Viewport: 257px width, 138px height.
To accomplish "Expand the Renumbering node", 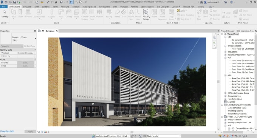I will tap(225, 96).
